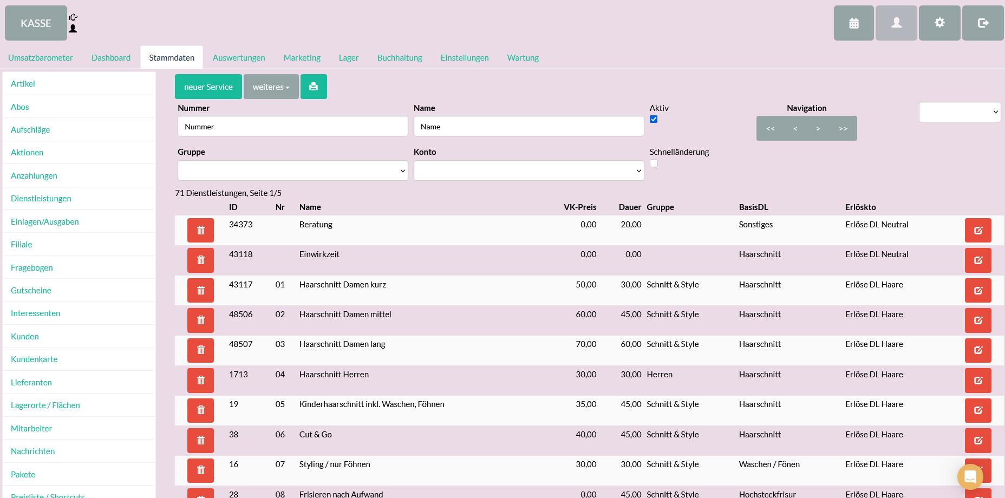Open the calendar icon in top bar

click(x=853, y=23)
